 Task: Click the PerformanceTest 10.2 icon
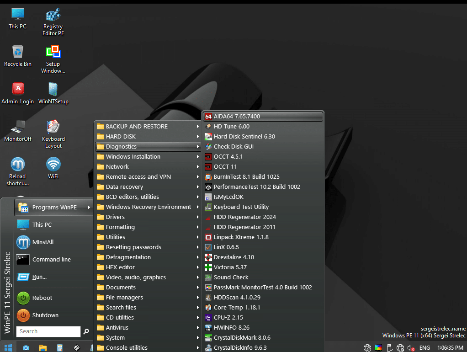pyautogui.click(x=208, y=187)
